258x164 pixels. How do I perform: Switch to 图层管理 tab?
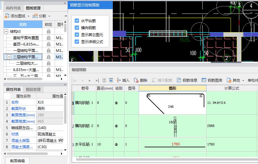pyautogui.click(x=33, y=90)
